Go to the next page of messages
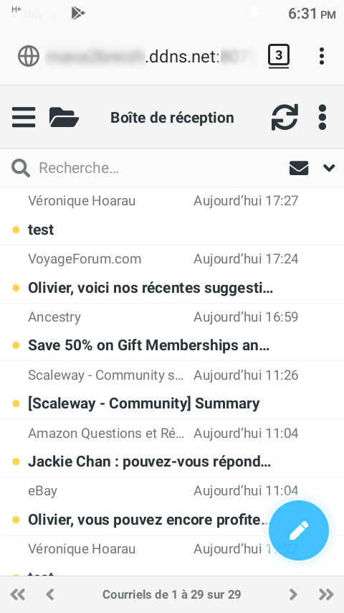 click(293, 594)
